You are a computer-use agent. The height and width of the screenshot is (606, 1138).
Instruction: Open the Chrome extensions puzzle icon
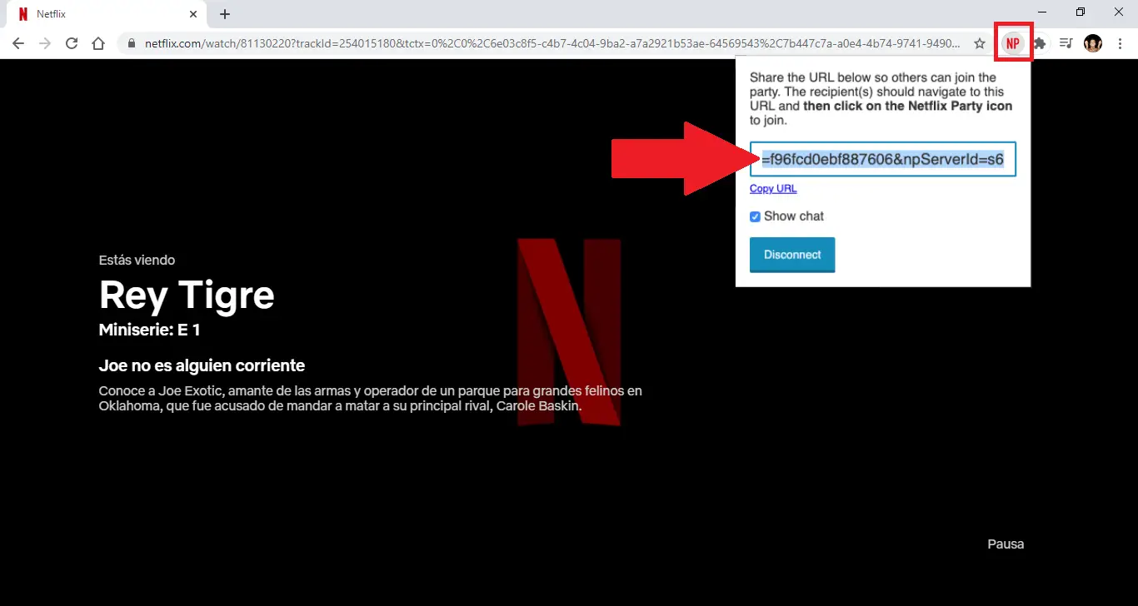(1040, 43)
